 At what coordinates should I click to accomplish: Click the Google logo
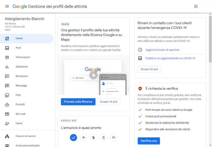(20, 6)
